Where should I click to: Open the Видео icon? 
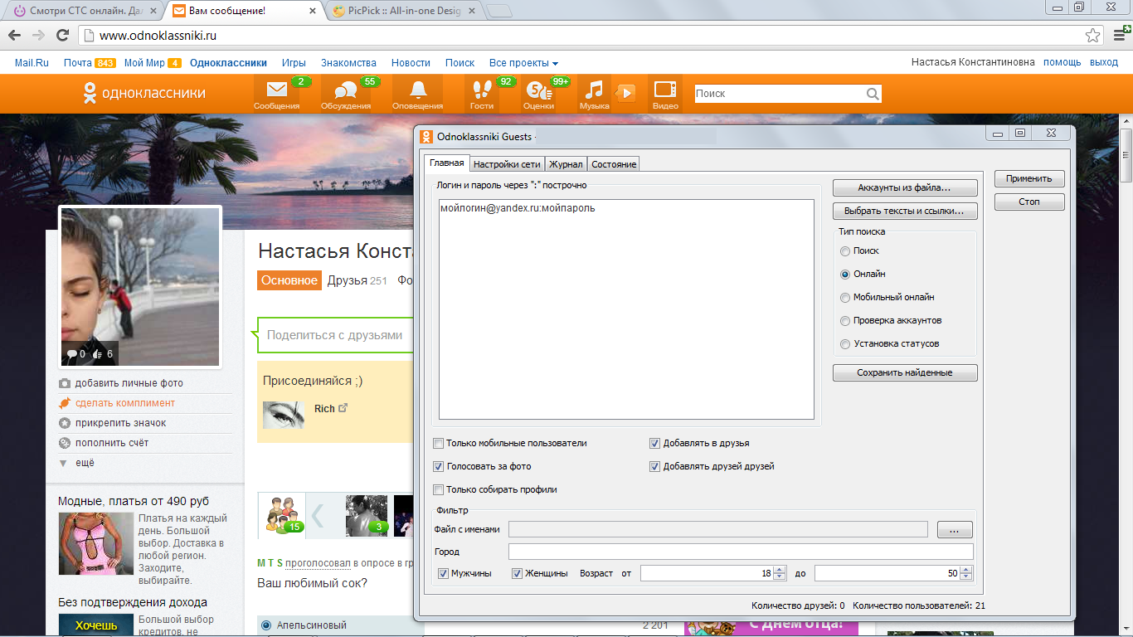[665, 94]
